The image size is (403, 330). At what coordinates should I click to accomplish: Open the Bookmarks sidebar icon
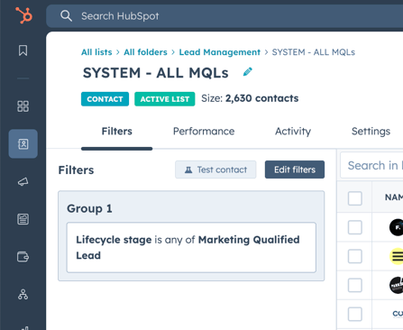(23, 50)
